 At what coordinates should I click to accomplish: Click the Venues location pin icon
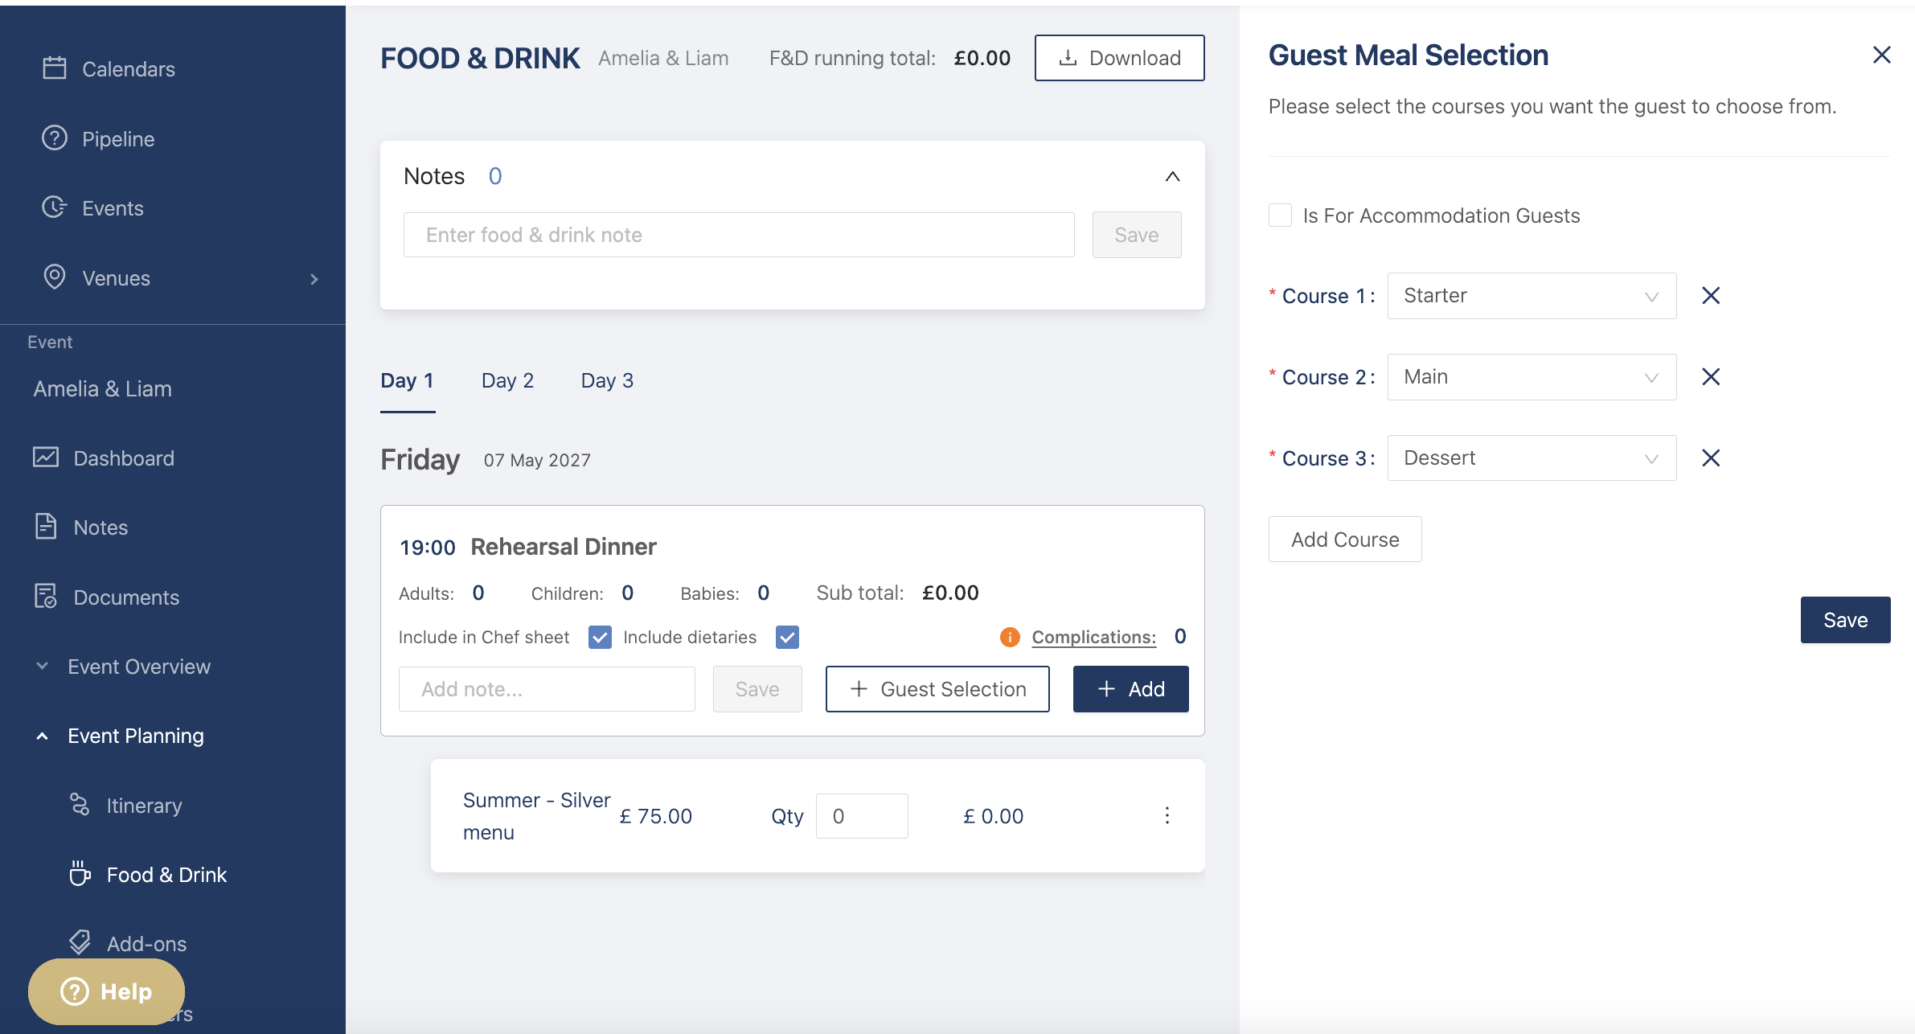54,277
